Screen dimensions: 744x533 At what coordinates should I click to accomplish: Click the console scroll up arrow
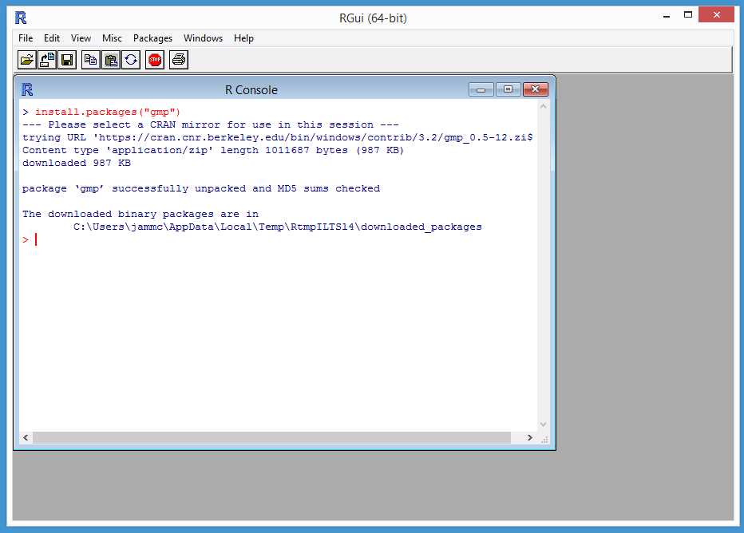(544, 106)
